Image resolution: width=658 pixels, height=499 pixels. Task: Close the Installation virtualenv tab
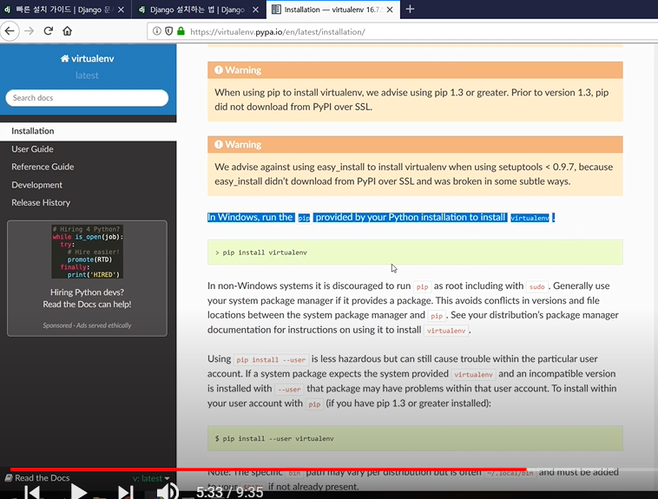[390, 10]
